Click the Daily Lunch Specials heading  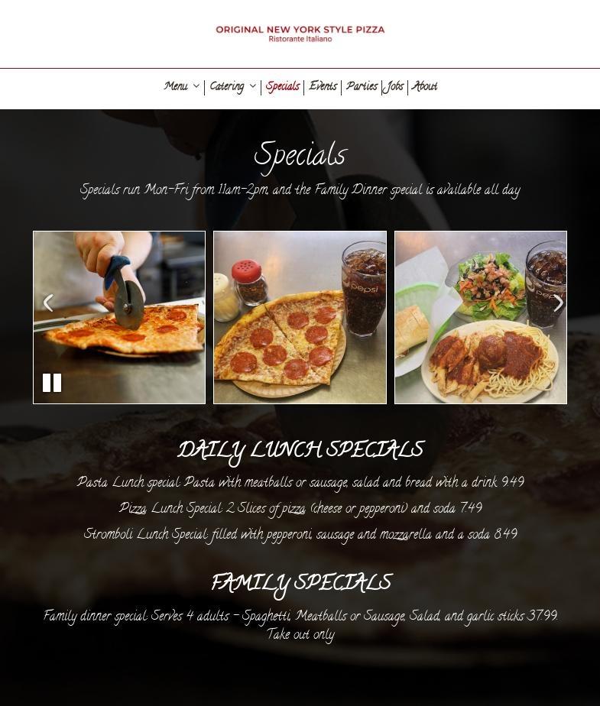300,451
